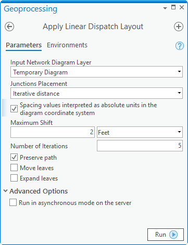Image resolution: width=188 pixels, height=245 pixels.
Task: Click the Maximum Shift value field
Action: point(53,132)
